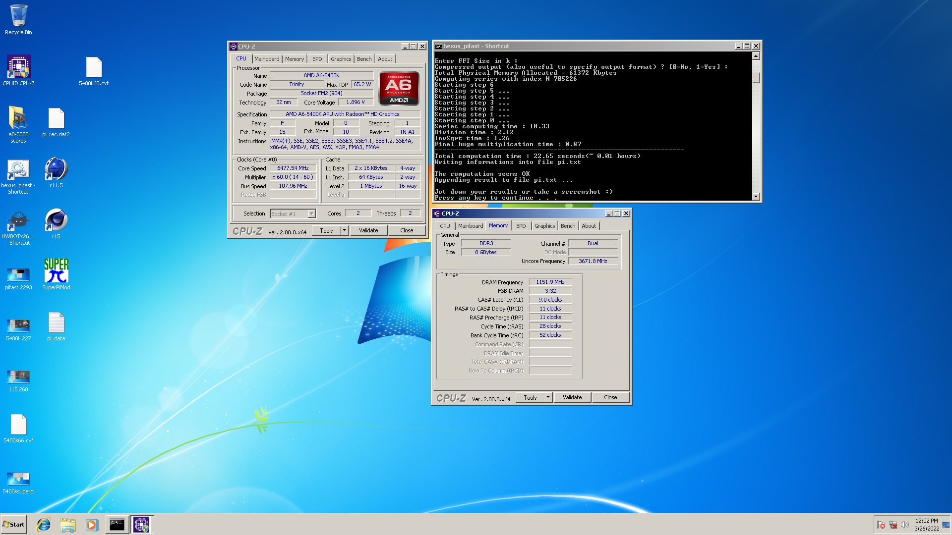Viewport: 952px width, 535px height.
Task: Select the pi_data file icon
Action: [x=56, y=326]
